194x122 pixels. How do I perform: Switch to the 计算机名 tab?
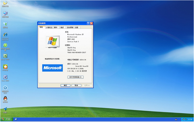point(49,27)
